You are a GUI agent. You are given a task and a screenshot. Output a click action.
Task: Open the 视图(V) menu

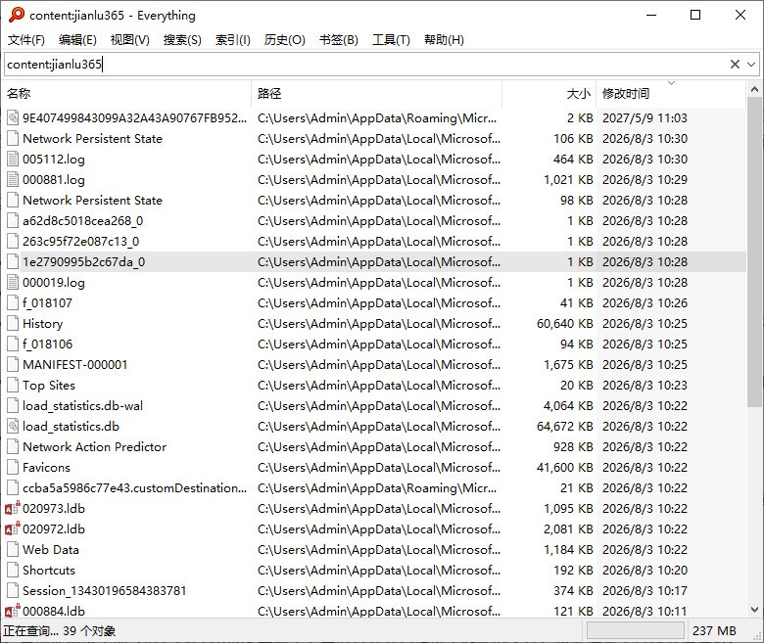[x=129, y=40]
